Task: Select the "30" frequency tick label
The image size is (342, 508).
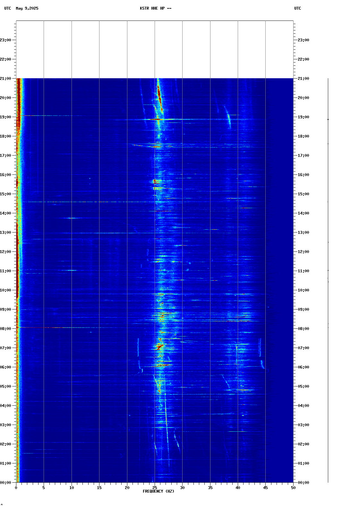Action: click(182, 488)
